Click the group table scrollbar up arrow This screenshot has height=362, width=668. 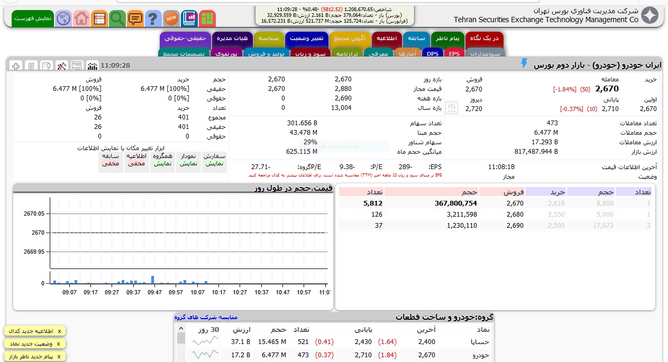[x=181, y=329]
